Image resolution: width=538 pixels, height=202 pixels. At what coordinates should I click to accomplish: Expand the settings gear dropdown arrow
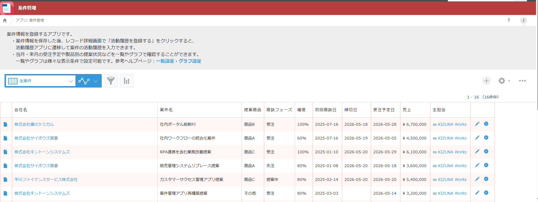point(509,81)
